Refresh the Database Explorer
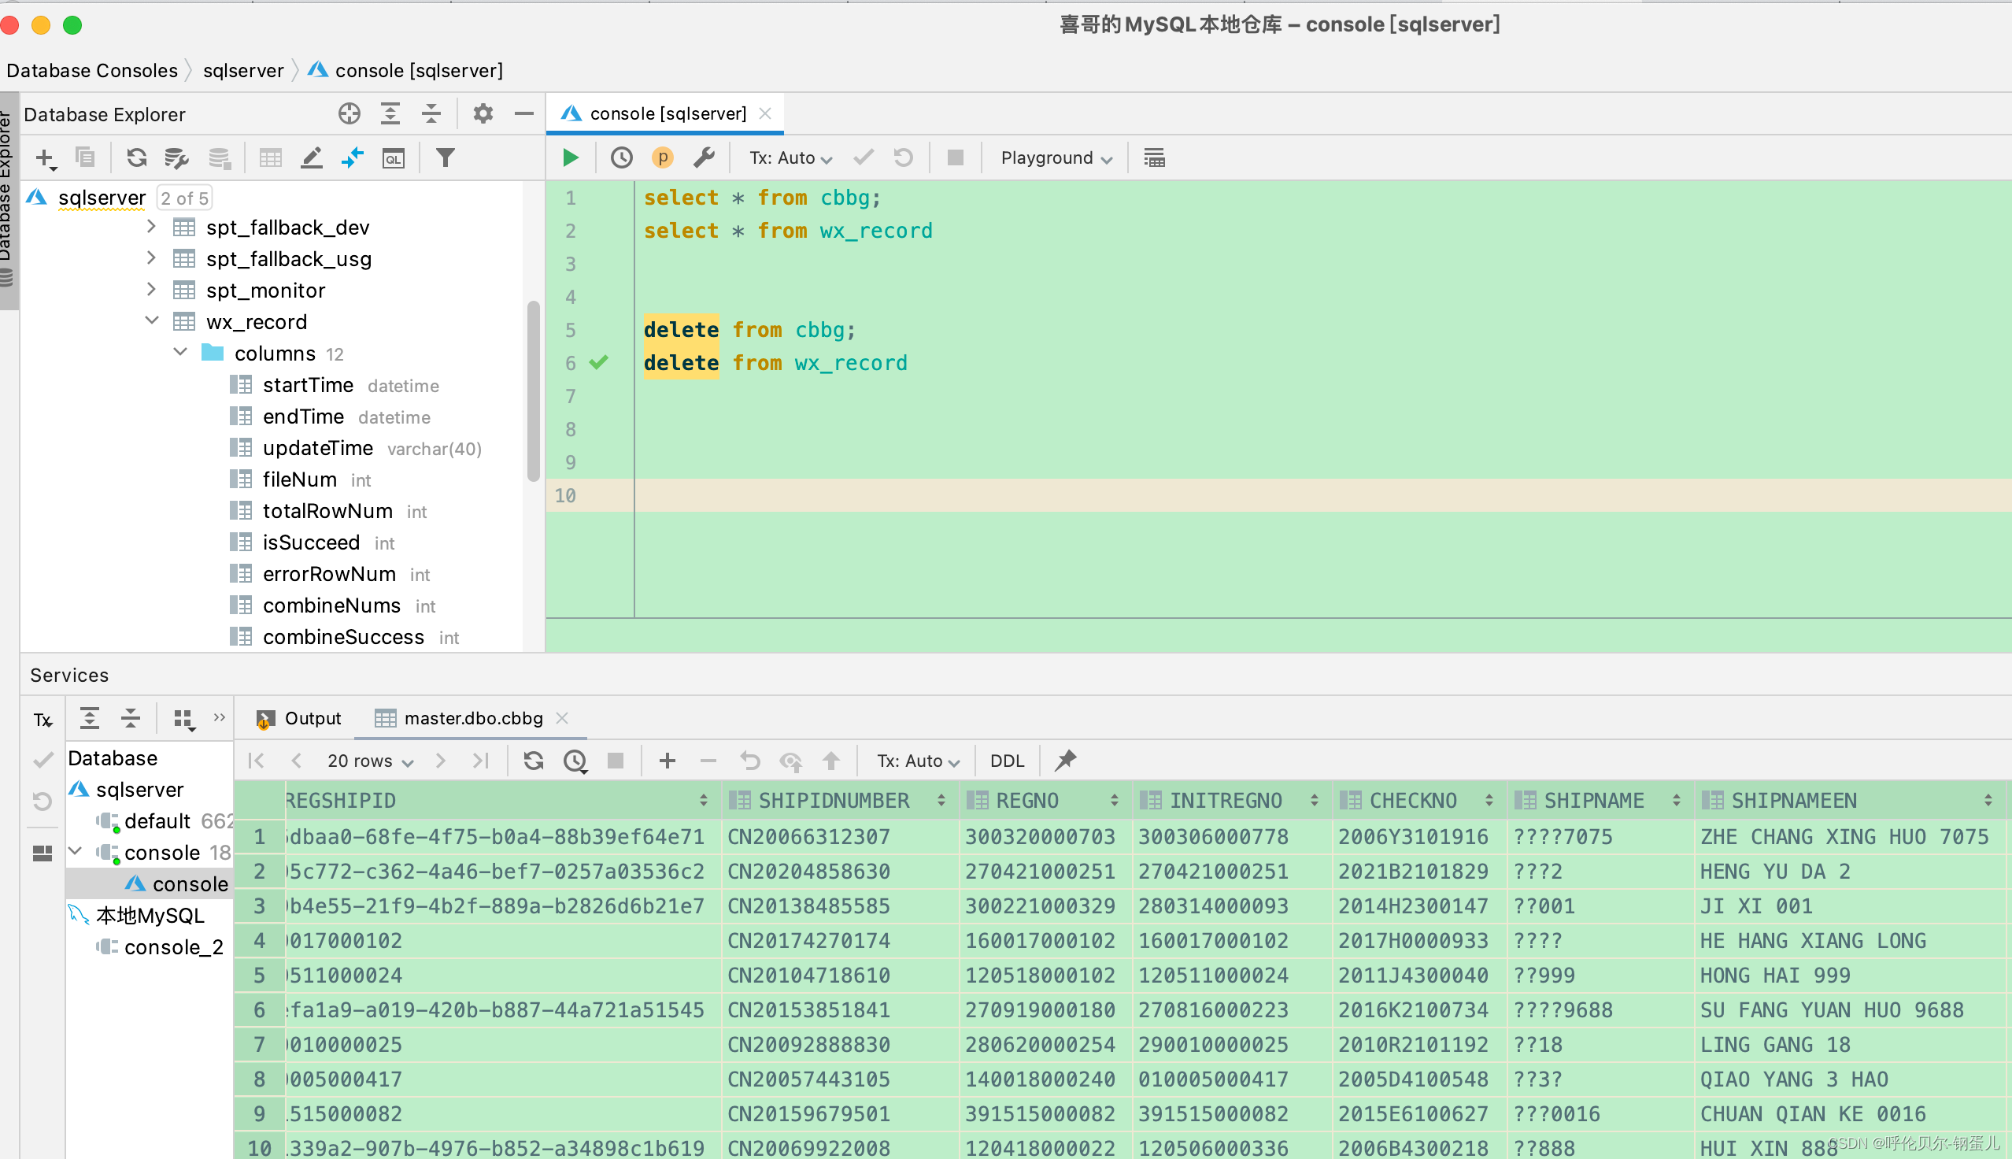The image size is (2012, 1159). click(x=136, y=157)
